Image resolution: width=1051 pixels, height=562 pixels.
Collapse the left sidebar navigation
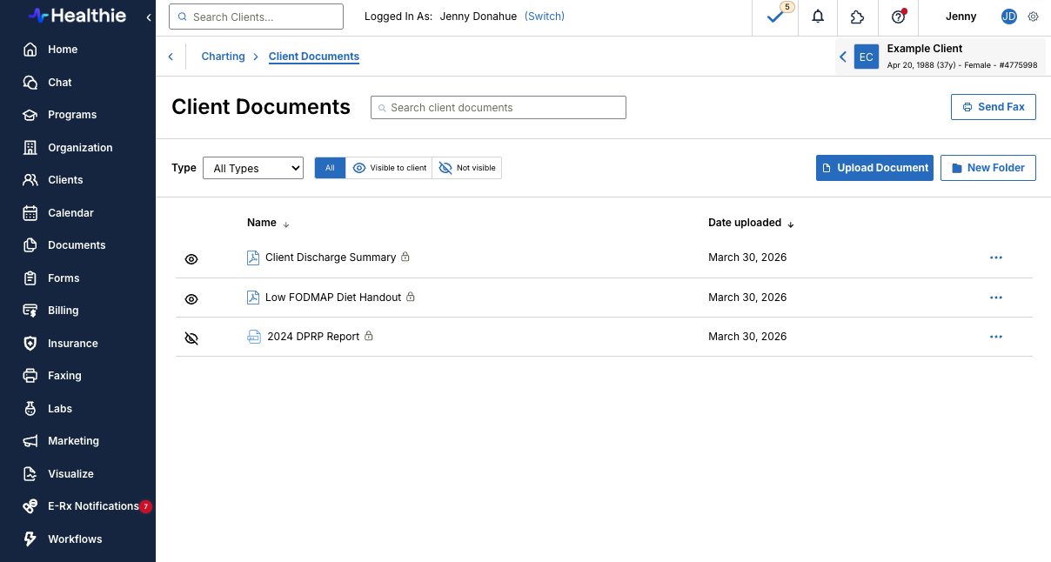coord(149,17)
